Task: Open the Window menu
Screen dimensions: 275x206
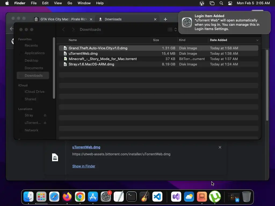Action: 84,3
